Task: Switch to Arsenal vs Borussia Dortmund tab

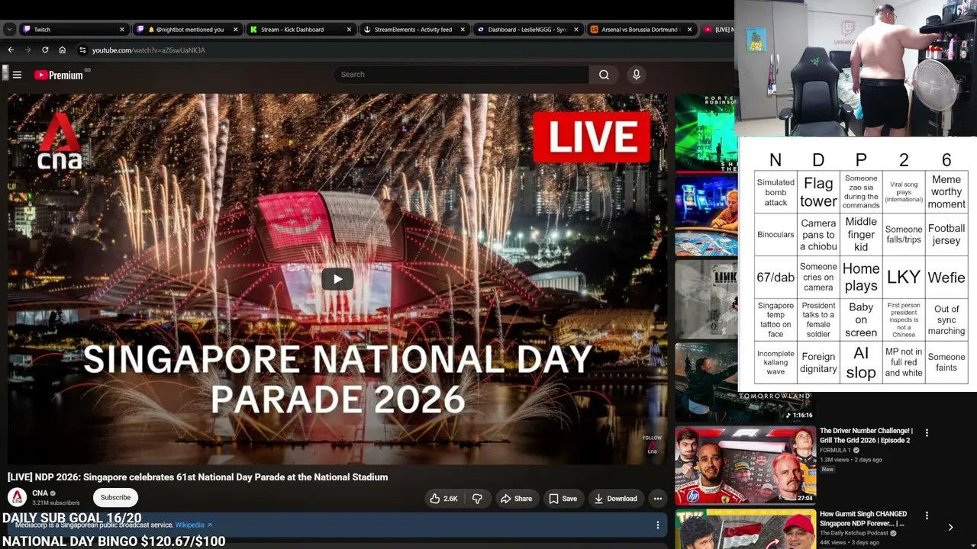Action: point(641,30)
